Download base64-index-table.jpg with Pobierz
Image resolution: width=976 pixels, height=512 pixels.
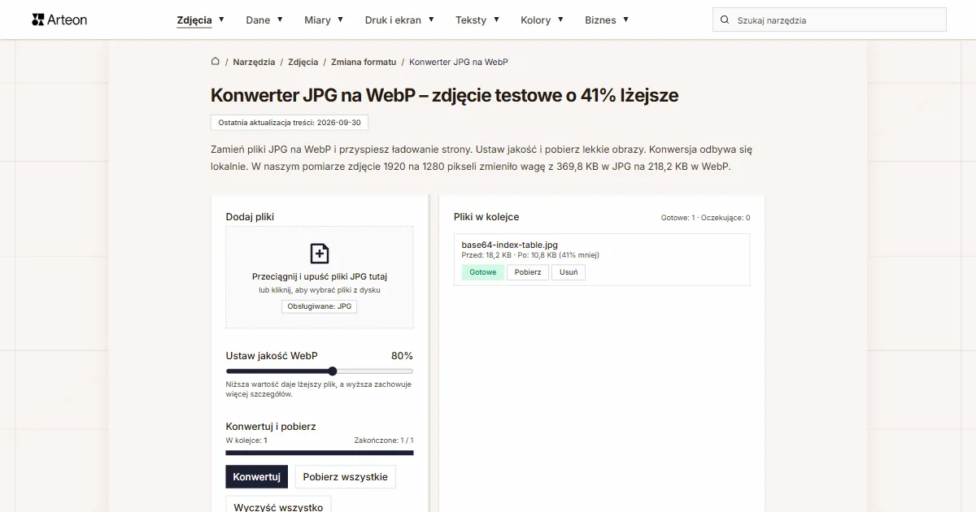pyautogui.click(x=528, y=272)
